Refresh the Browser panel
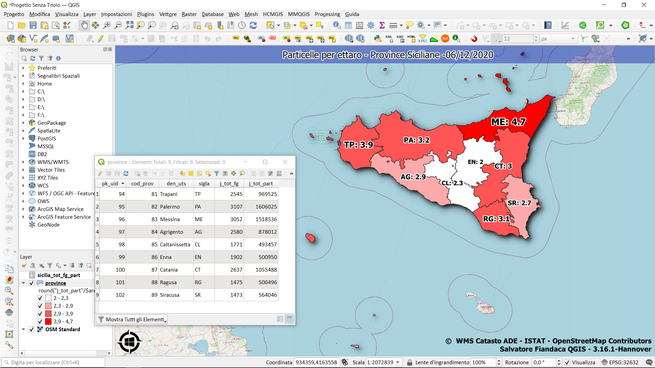 click(x=33, y=58)
